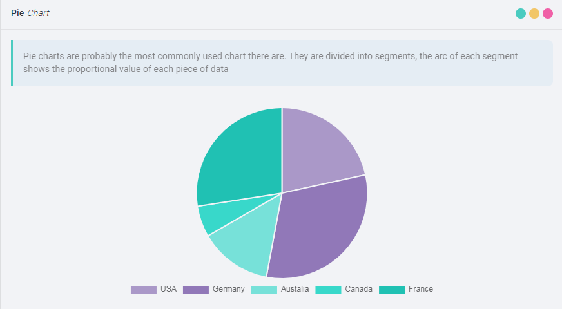Toggle France legend color box
This screenshot has width=562, height=309.
391,290
